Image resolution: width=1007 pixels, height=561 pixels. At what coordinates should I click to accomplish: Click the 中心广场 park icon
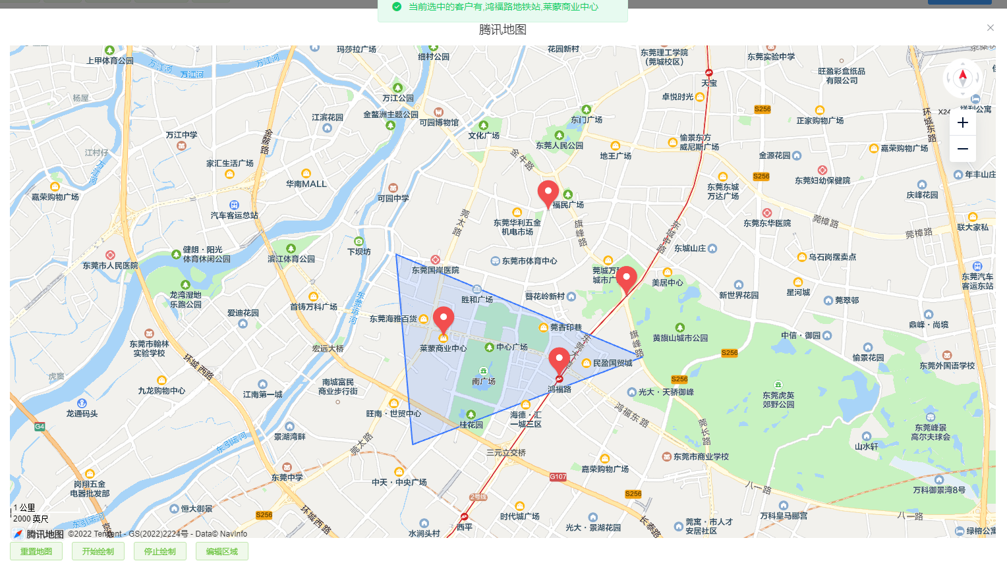point(489,347)
